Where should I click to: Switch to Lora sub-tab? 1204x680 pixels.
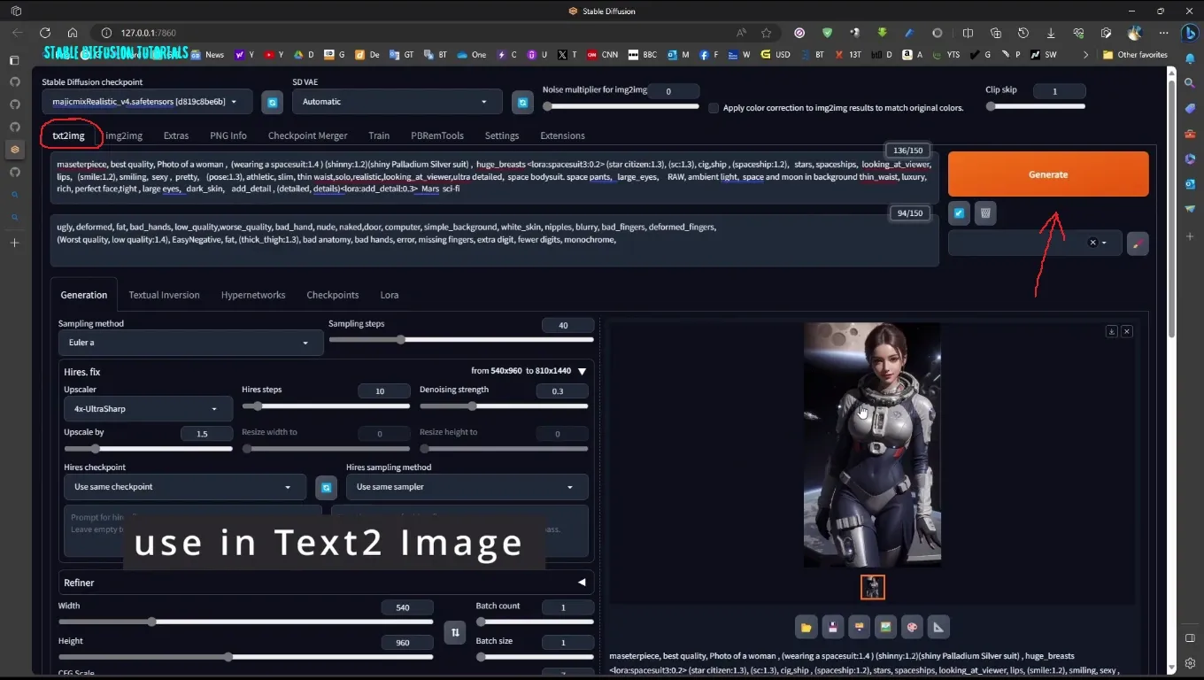pyautogui.click(x=390, y=295)
